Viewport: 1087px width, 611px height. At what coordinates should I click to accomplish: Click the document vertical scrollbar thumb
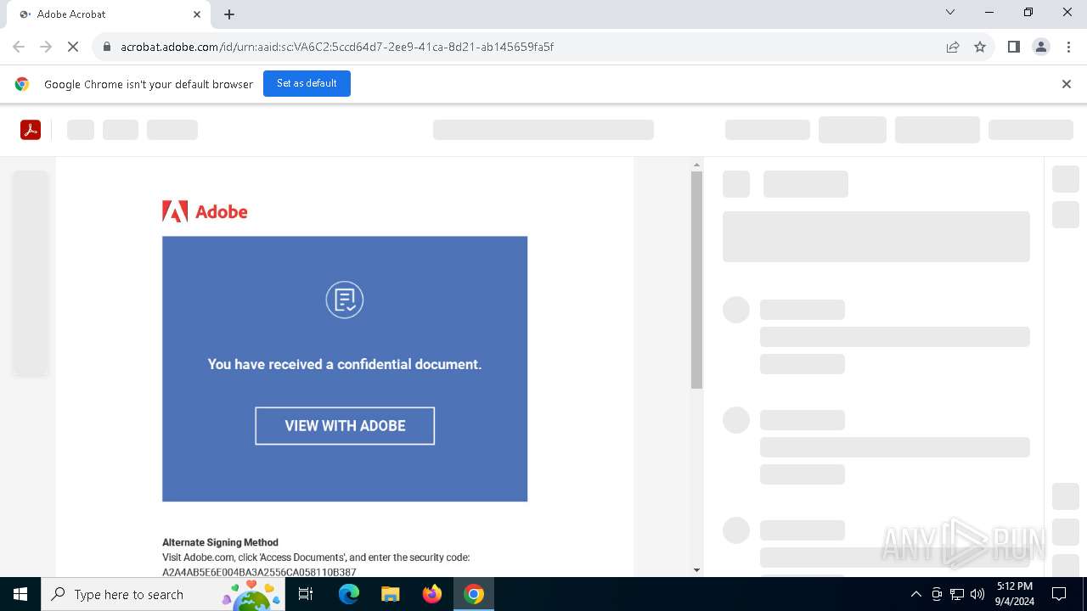pos(696,280)
